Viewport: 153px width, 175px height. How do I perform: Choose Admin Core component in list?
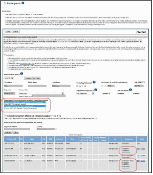(x=25, y=102)
